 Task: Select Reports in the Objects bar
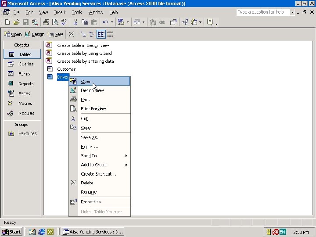tap(22, 84)
